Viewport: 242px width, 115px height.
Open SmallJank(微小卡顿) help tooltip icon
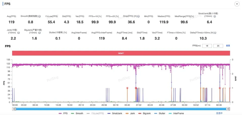[215, 16]
